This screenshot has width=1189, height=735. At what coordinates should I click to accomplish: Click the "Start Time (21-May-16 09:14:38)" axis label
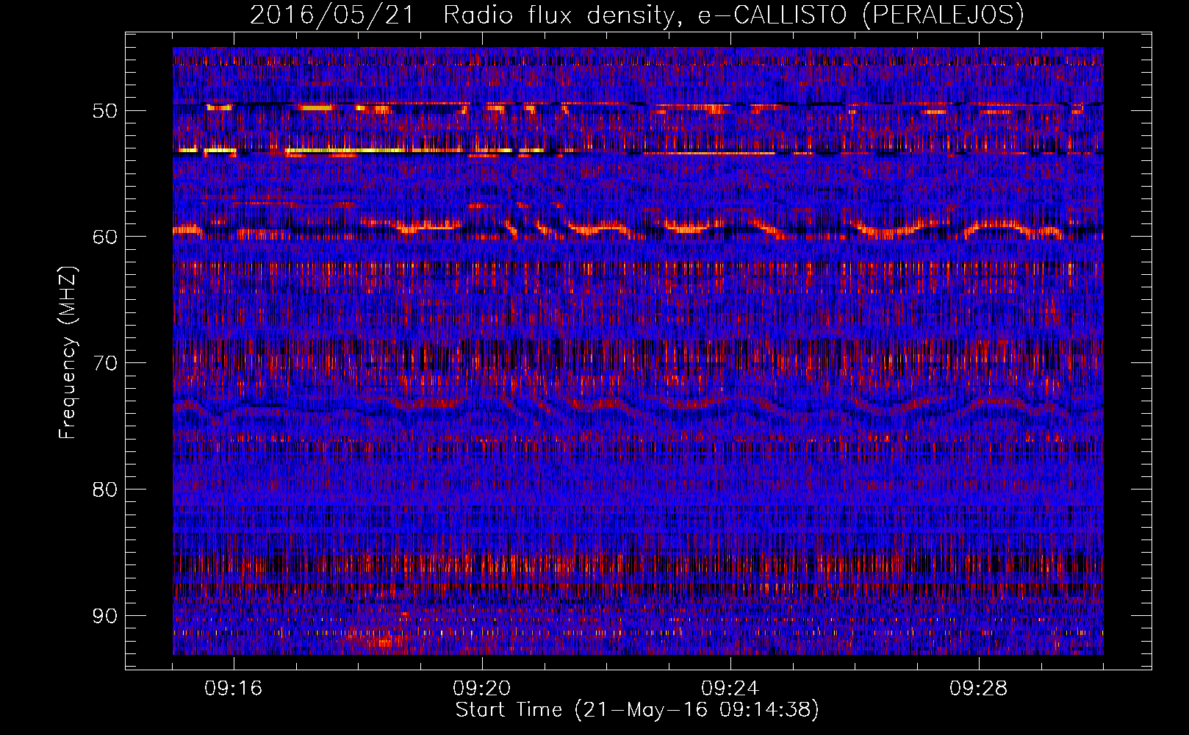pyautogui.click(x=637, y=710)
